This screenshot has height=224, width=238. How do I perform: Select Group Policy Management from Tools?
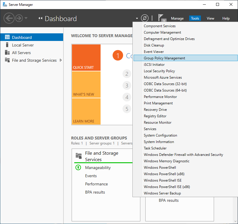(164, 58)
